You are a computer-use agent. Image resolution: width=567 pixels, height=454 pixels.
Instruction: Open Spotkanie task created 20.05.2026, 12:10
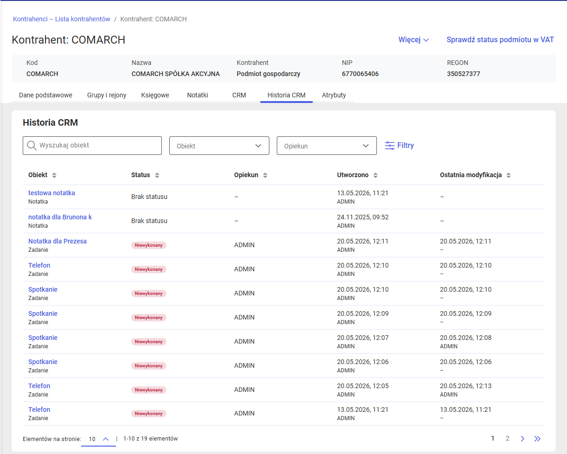43,289
